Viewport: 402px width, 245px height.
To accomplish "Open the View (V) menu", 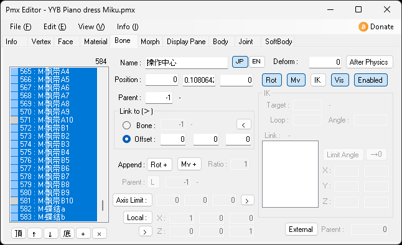I will pos(91,27).
